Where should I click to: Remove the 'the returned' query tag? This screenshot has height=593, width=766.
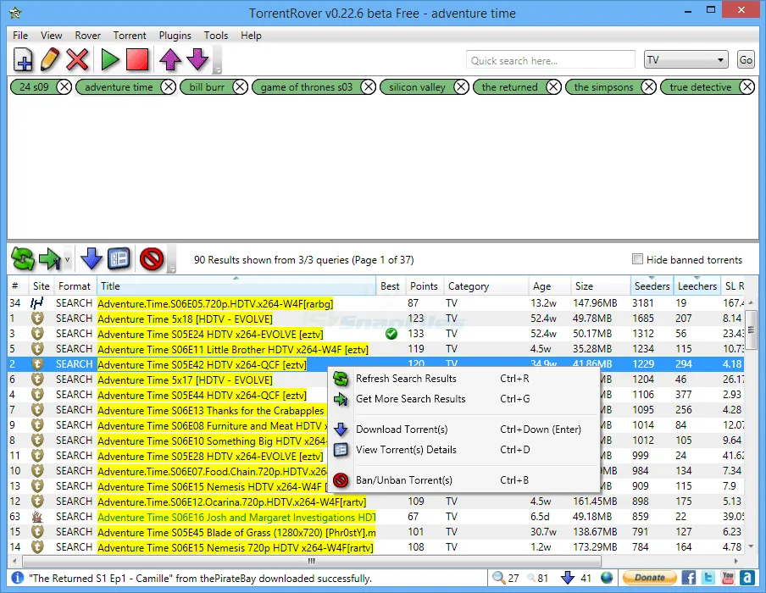click(x=553, y=87)
